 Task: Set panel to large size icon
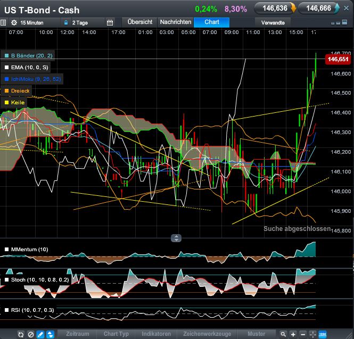(x=345, y=22)
